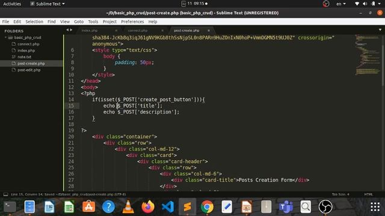Click the Sublime Text dock icon
The image size is (385, 216).
(x=187, y=207)
